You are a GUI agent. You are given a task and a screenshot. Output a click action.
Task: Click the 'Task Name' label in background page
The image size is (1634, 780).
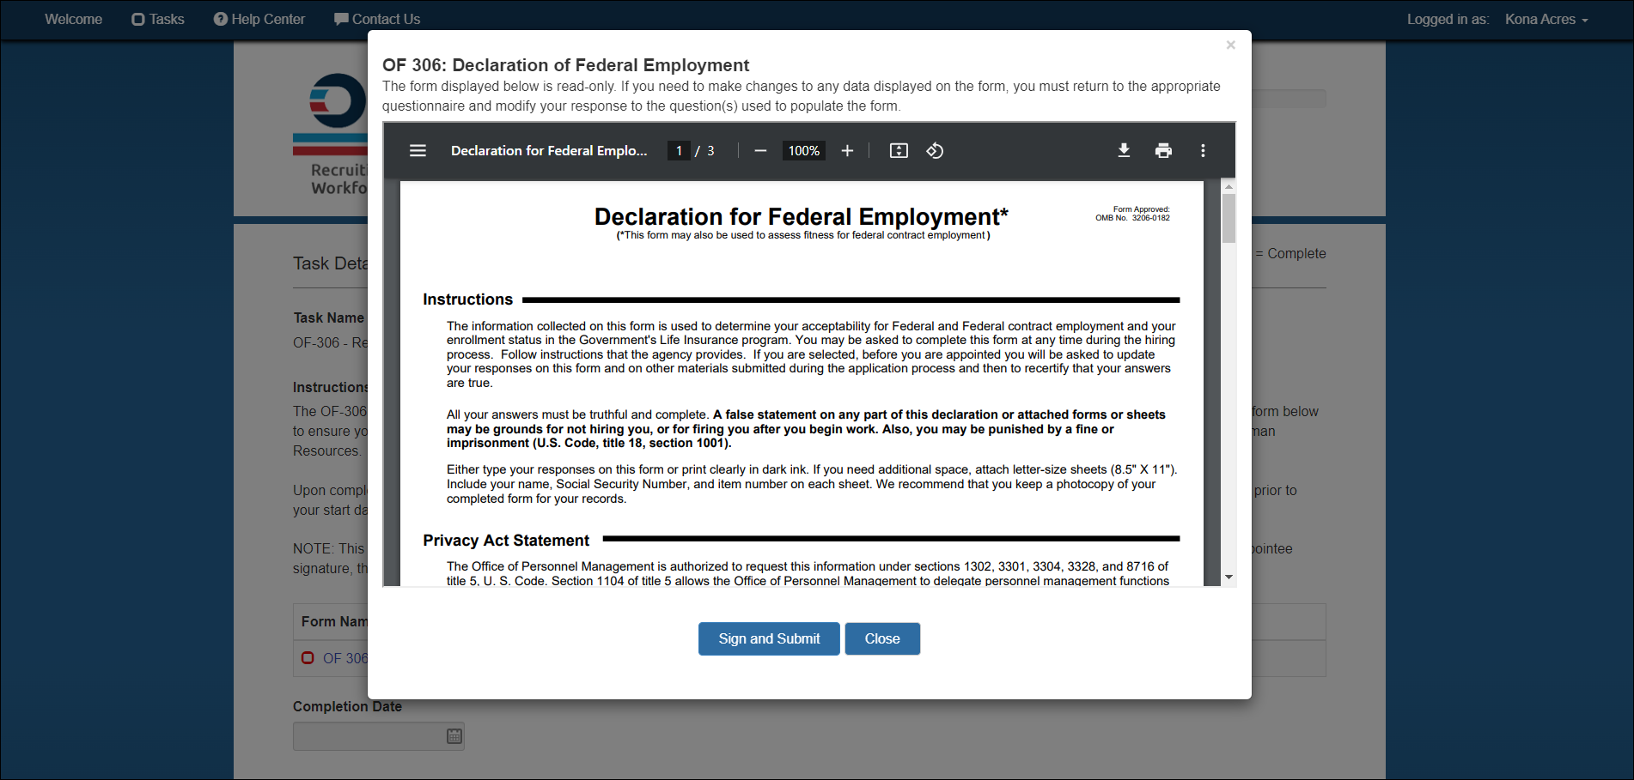tap(329, 317)
